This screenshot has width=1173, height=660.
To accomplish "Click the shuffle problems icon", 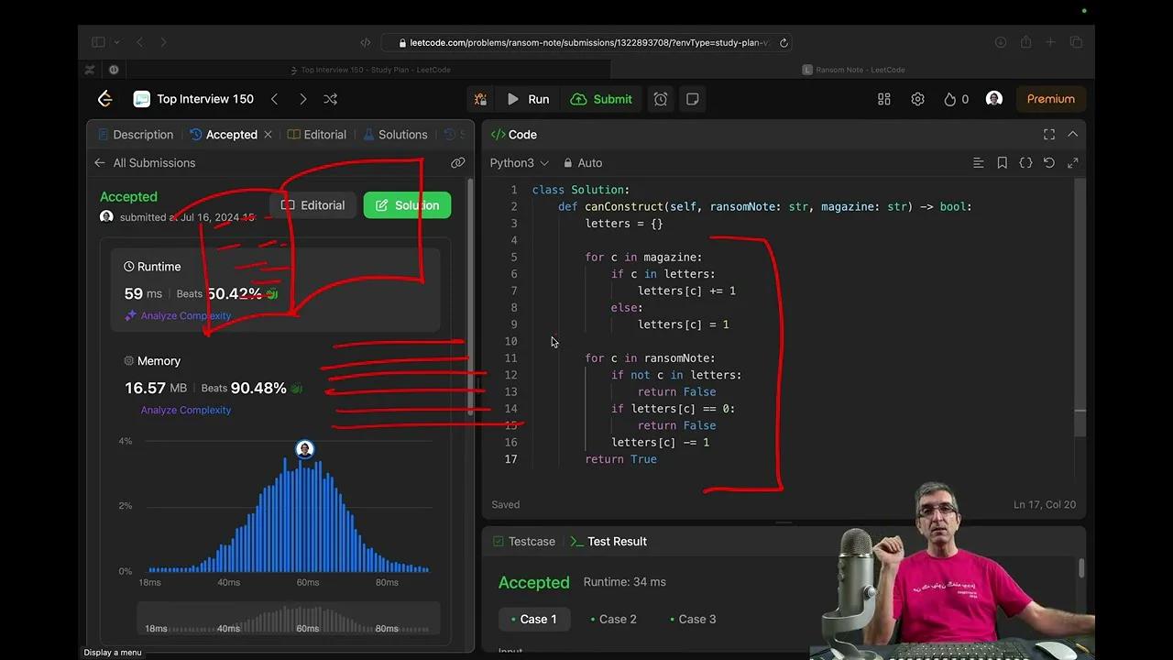I will tap(331, 99).
